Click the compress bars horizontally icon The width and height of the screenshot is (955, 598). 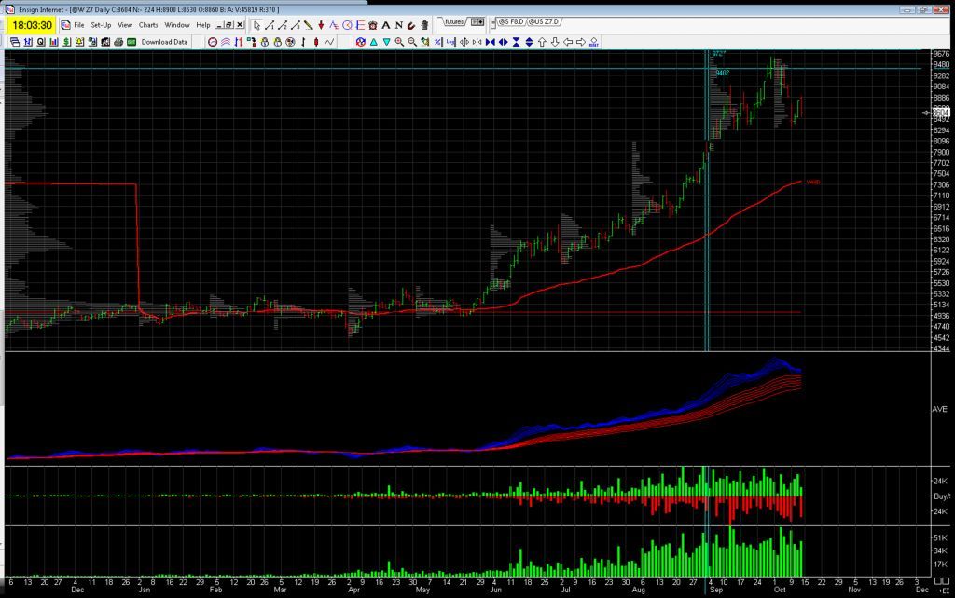click(x=491, y=42)
